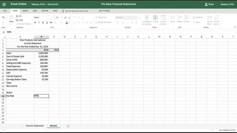
Task: Toggle underline formatting
Action: pyautogui.click(x=43, y=23)
